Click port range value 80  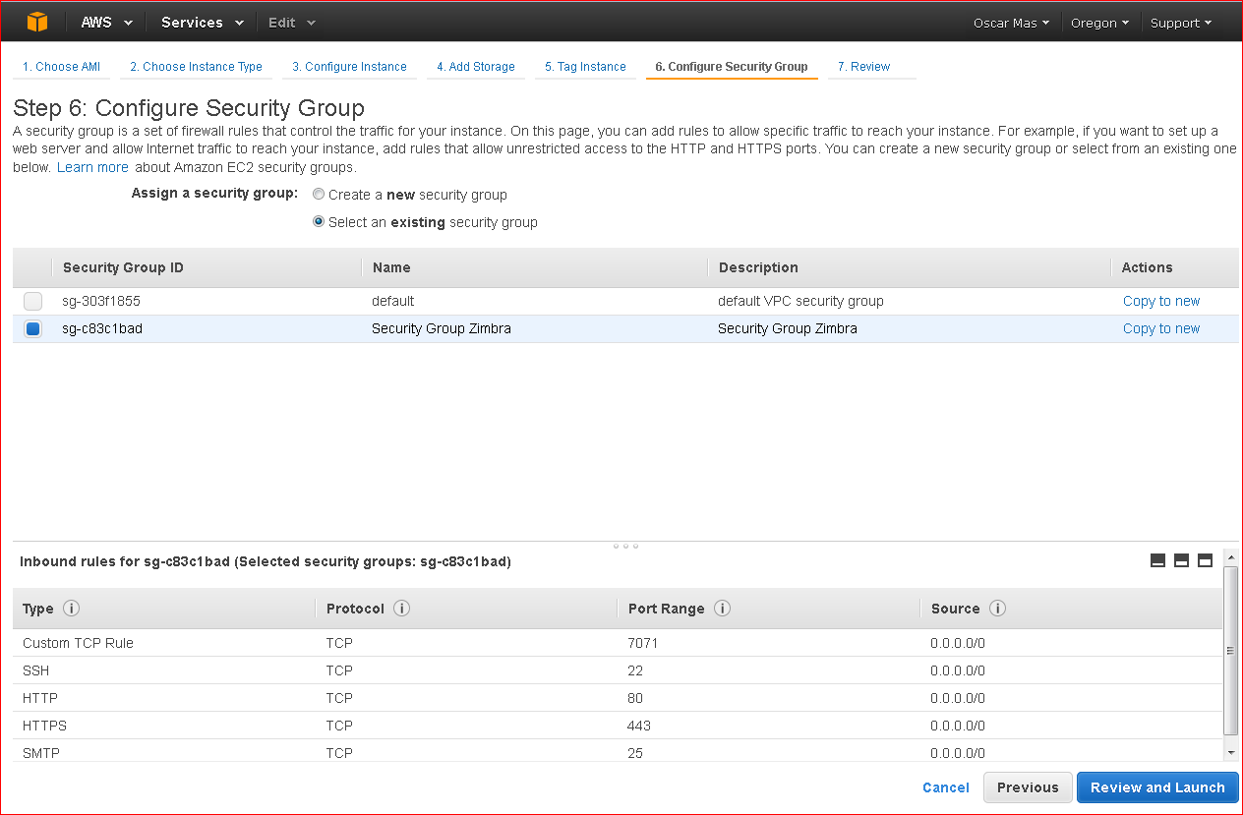tap(635, 698)
